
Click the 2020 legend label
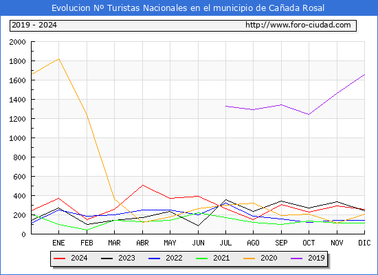pos(269,258)
